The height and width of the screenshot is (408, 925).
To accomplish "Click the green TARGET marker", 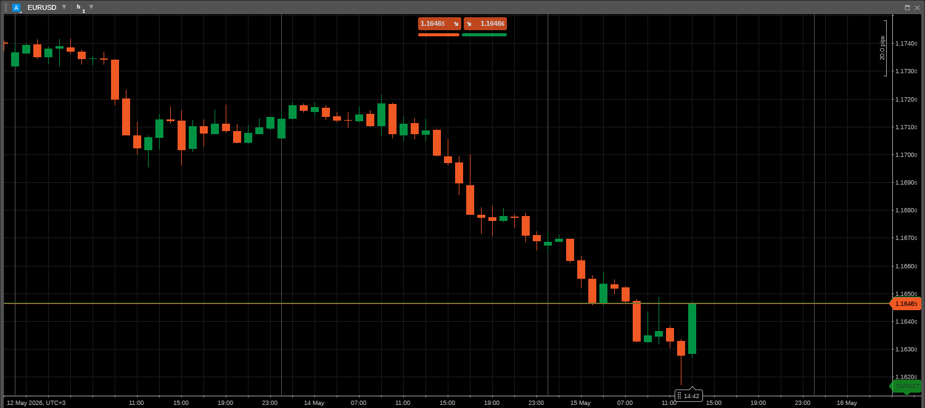I will (906, 386).
